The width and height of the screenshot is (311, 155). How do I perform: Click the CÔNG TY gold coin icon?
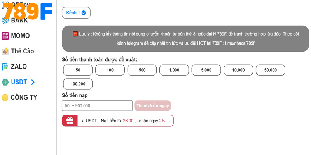click(x=5, y=98)
